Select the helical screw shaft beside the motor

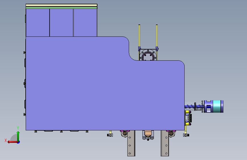point(194,106)
